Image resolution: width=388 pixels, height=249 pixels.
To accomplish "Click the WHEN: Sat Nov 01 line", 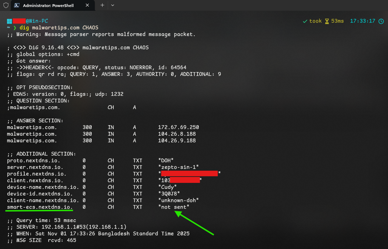I will pyautogui.click(x=98, y=234).
